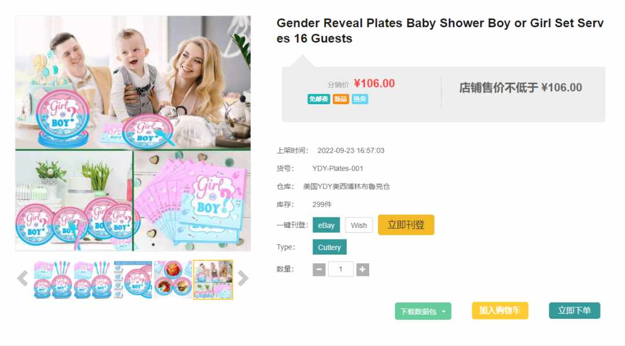Click the yellow 立即刊登 button
This screenshot has width=625, height=346.
pos(406,225)
